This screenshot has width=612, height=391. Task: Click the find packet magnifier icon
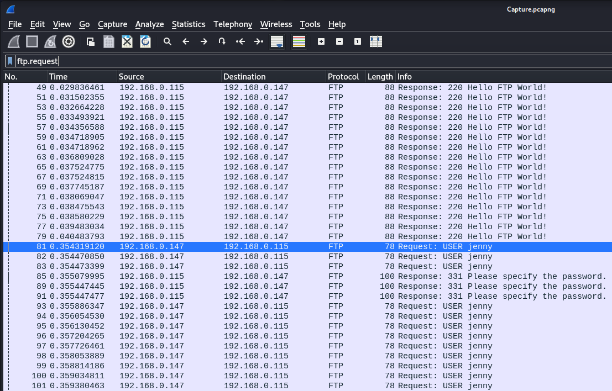168,41
